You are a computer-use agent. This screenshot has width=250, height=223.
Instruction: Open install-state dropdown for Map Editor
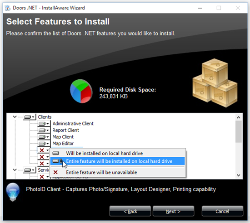pyautogui.click(x=44, y=144)
